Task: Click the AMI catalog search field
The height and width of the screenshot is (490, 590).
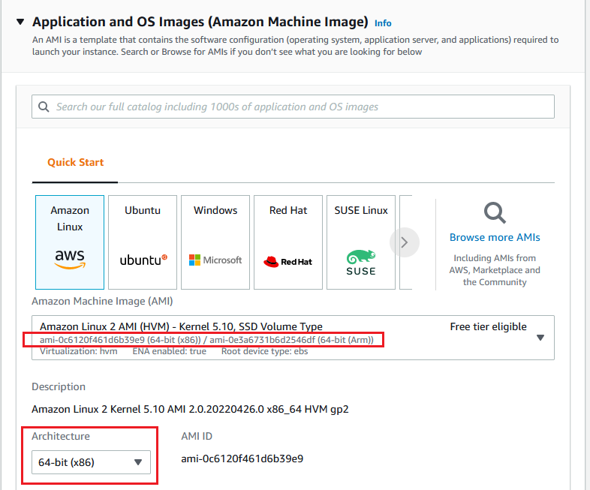Action: [x=293, y=107]
